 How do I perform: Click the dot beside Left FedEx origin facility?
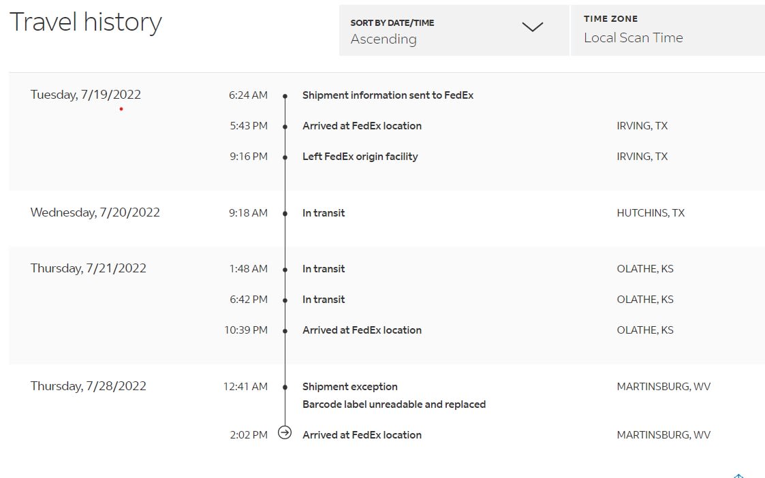tap(285, 156)
